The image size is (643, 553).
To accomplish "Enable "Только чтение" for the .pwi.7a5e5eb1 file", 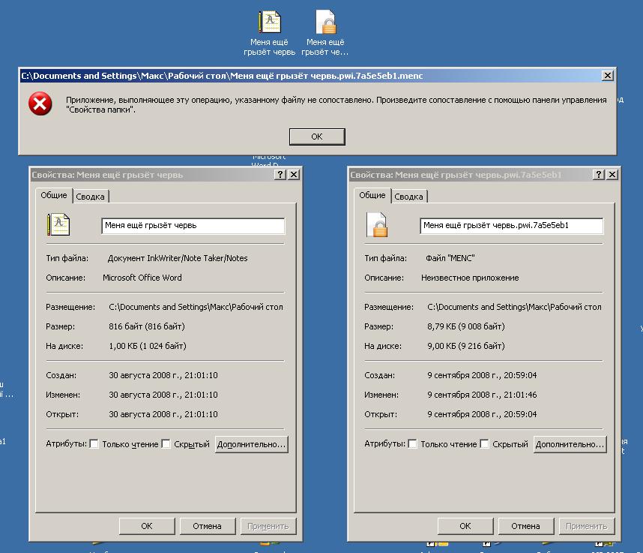I will pos(413,444).
